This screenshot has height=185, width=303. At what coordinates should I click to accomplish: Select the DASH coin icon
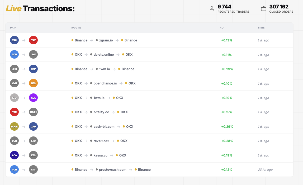pos(33,112)
